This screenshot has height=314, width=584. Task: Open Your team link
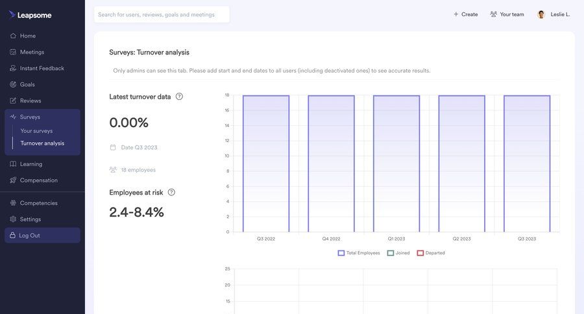[507, 14]
